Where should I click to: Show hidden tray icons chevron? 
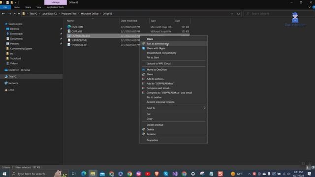pyautogui.click(x=249, y=174)
